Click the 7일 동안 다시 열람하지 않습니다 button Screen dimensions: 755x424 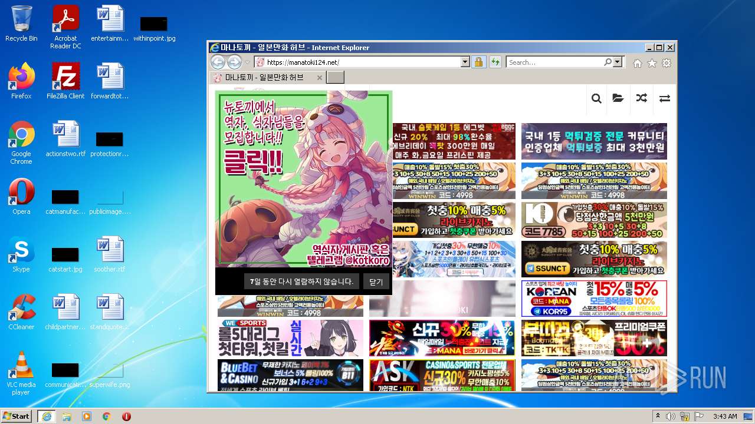[x=301, y=281]
